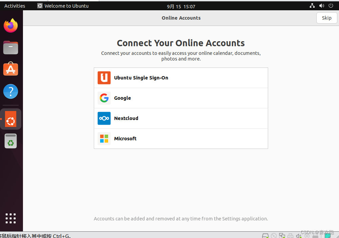Screen dimensions: 339x238
Task: Click the Online Accounts header title
Action: [x=181, y=18]
